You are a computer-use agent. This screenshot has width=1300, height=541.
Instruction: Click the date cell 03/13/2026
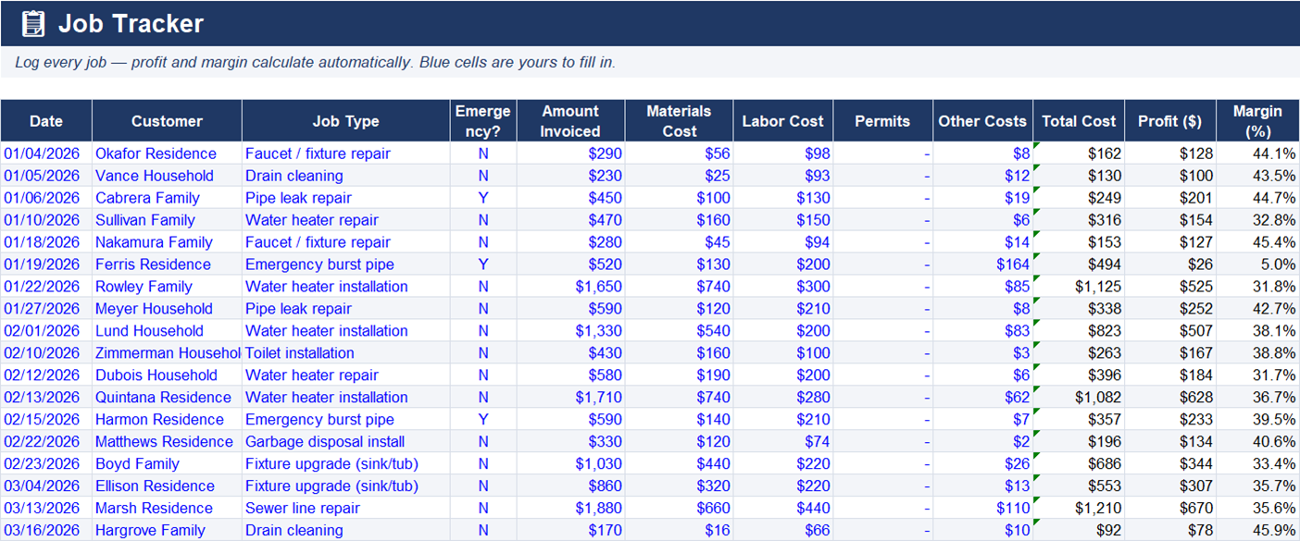pyautogui.click(x=46, y=509)
